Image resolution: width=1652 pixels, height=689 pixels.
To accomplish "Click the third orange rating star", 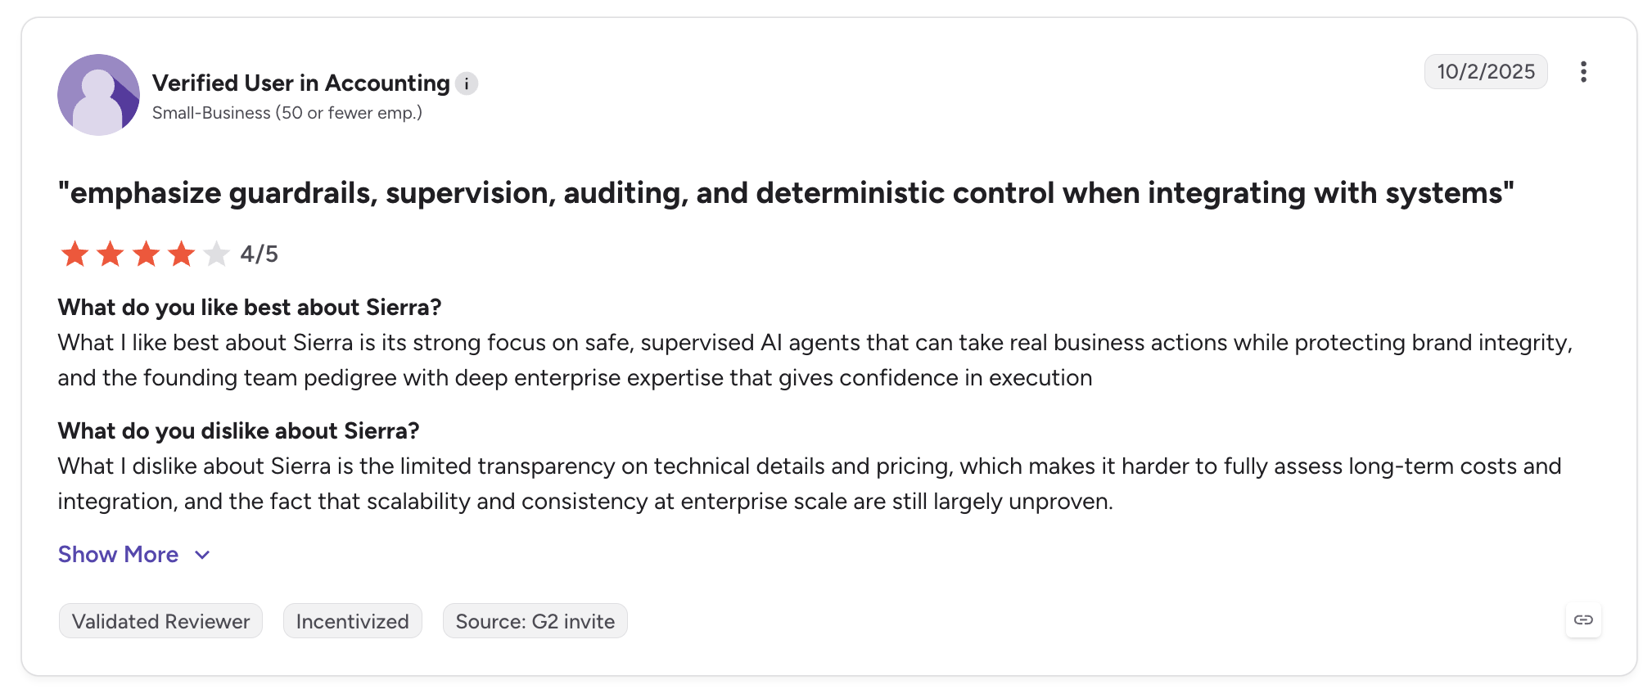I will coord(146,254).
